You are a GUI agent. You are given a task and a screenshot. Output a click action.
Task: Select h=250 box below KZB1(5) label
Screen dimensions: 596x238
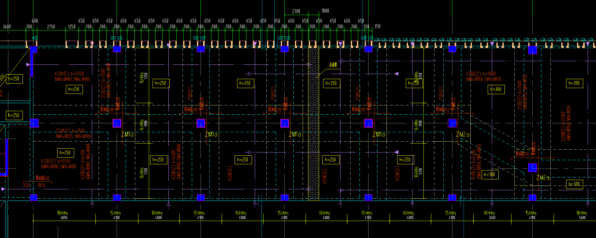[74, 89]
